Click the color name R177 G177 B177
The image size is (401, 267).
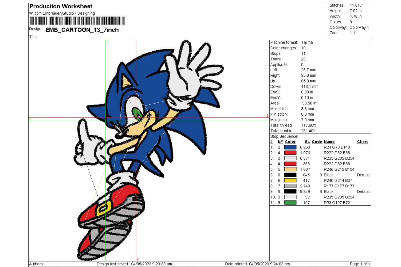pyautogui.click(x=339, y=186)
